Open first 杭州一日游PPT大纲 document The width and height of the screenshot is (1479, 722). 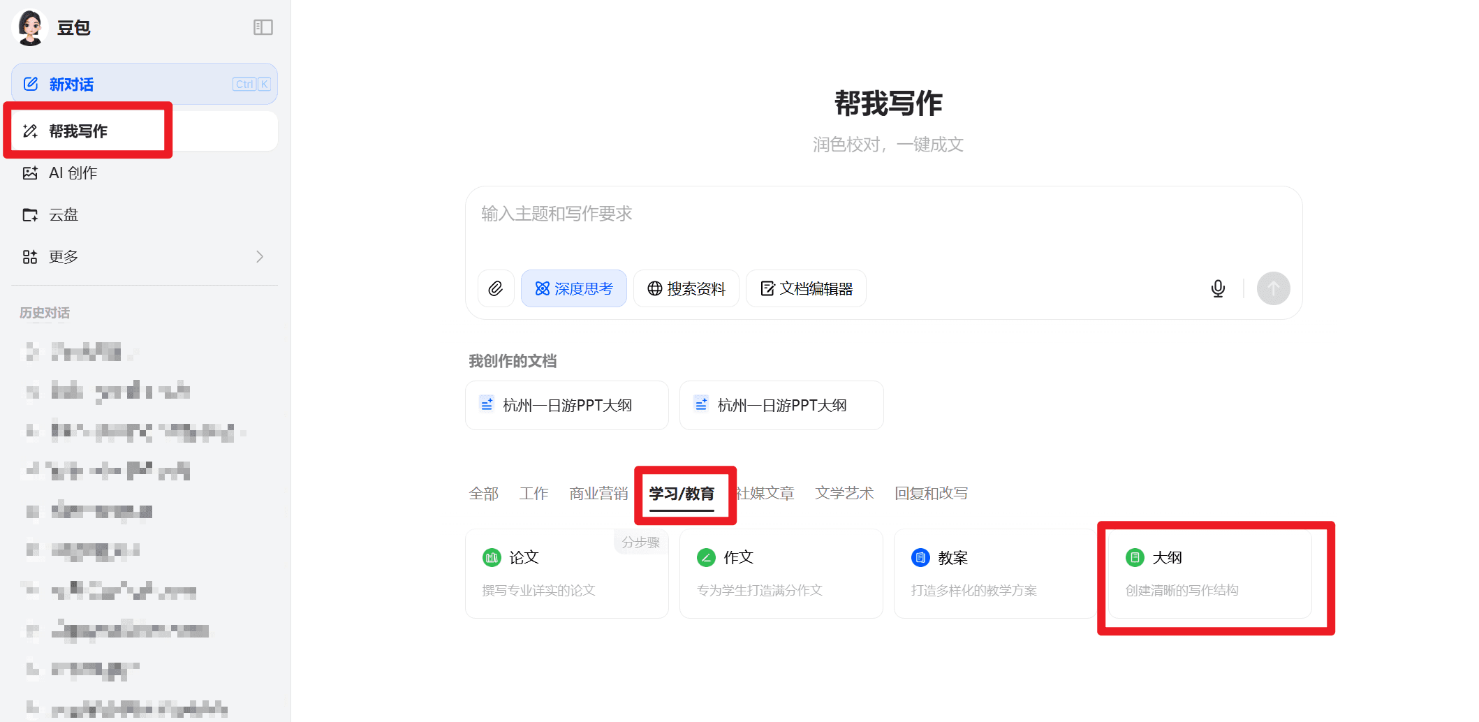(x=566, y=405)
